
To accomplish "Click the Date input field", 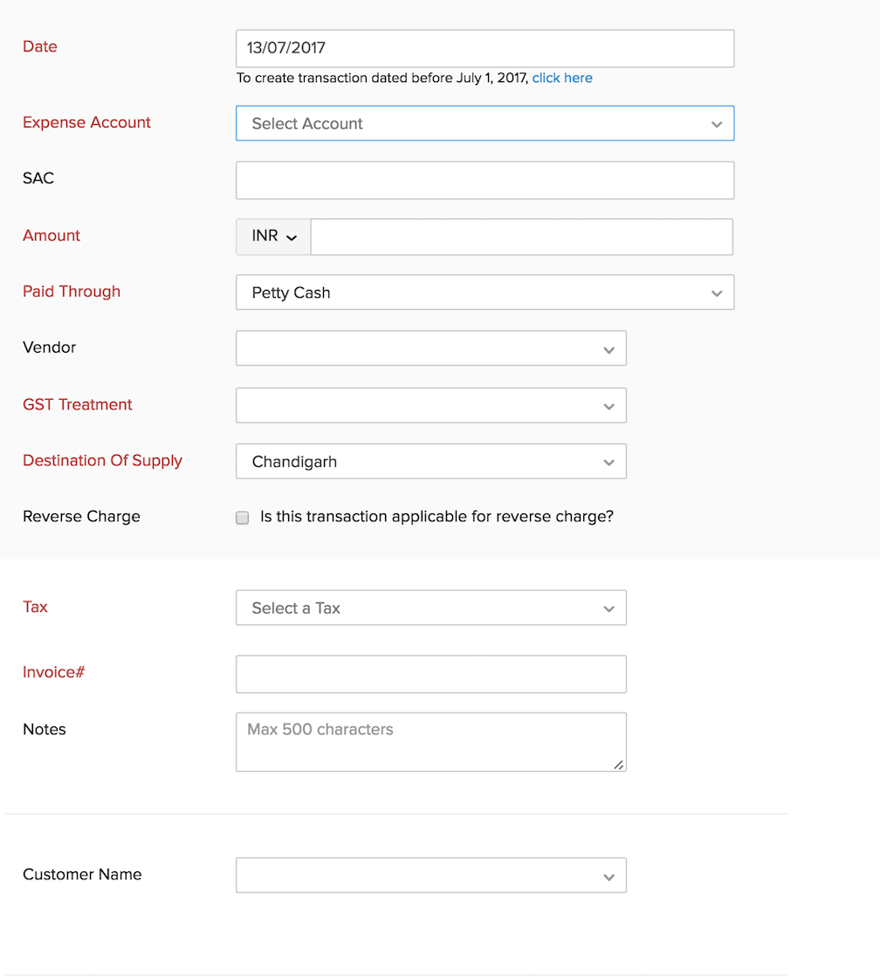I will [485, 49].
